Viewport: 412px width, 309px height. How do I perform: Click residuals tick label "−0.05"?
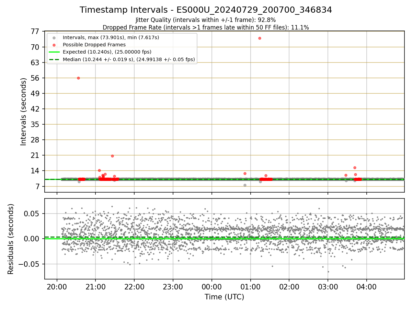tap(29, 264)
